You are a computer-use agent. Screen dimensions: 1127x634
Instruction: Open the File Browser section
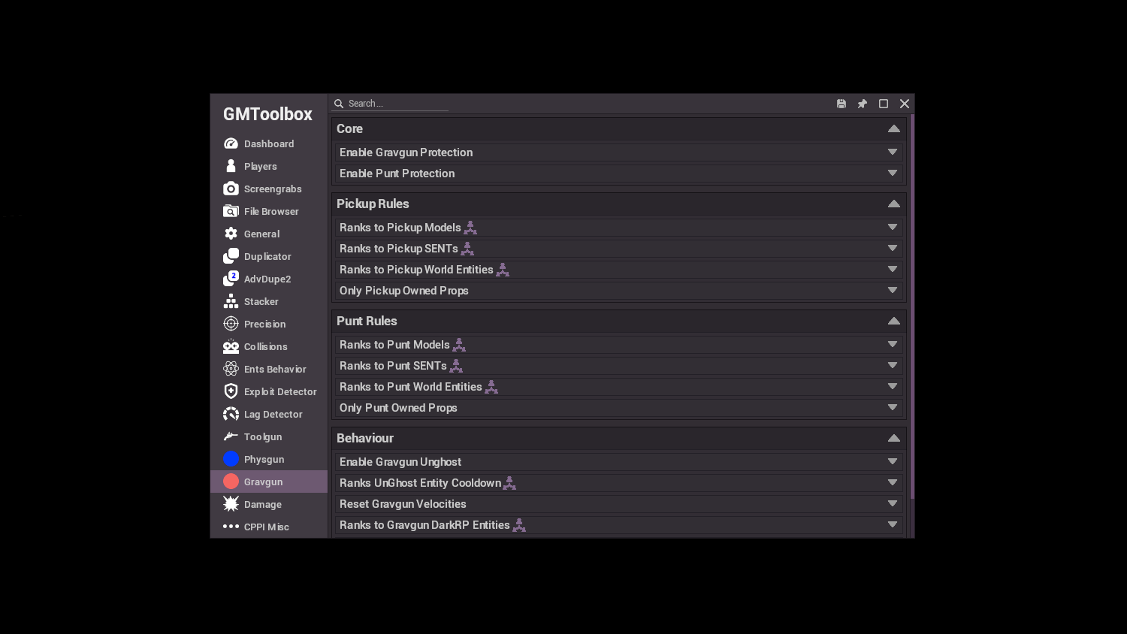pyautogui.click(x=269, y=211)
